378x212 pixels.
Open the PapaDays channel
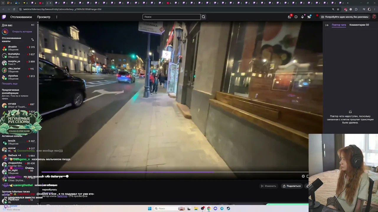18,201
